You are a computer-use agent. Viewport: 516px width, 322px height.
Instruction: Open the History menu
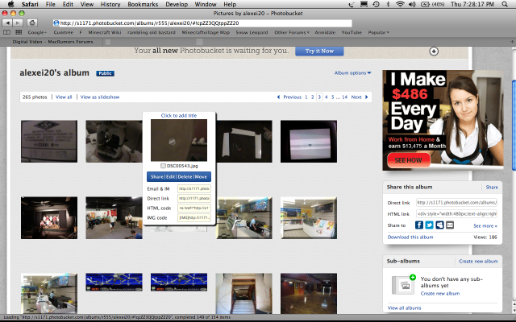(x=110, y=4)
